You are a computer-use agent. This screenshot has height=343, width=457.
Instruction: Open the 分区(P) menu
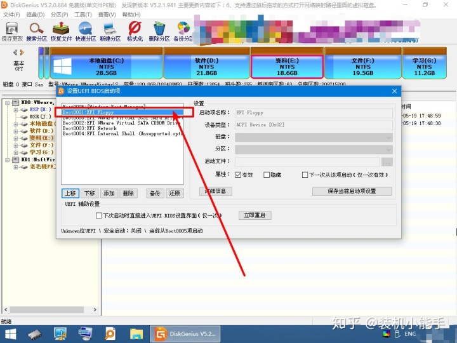[x=59, y=15]
